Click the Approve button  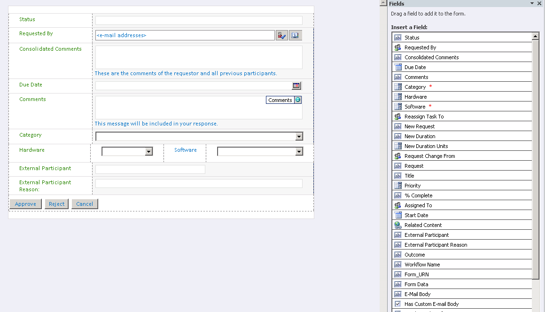(25, 203)
